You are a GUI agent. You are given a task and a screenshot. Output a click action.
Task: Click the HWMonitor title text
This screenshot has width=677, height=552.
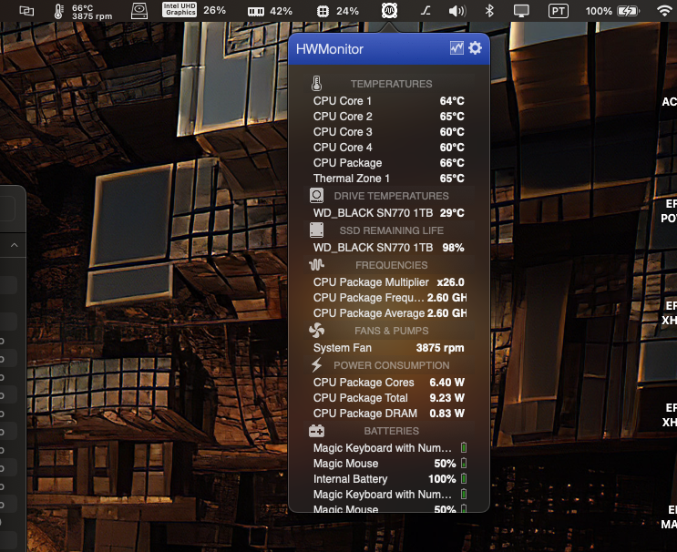tap(330, 49)
